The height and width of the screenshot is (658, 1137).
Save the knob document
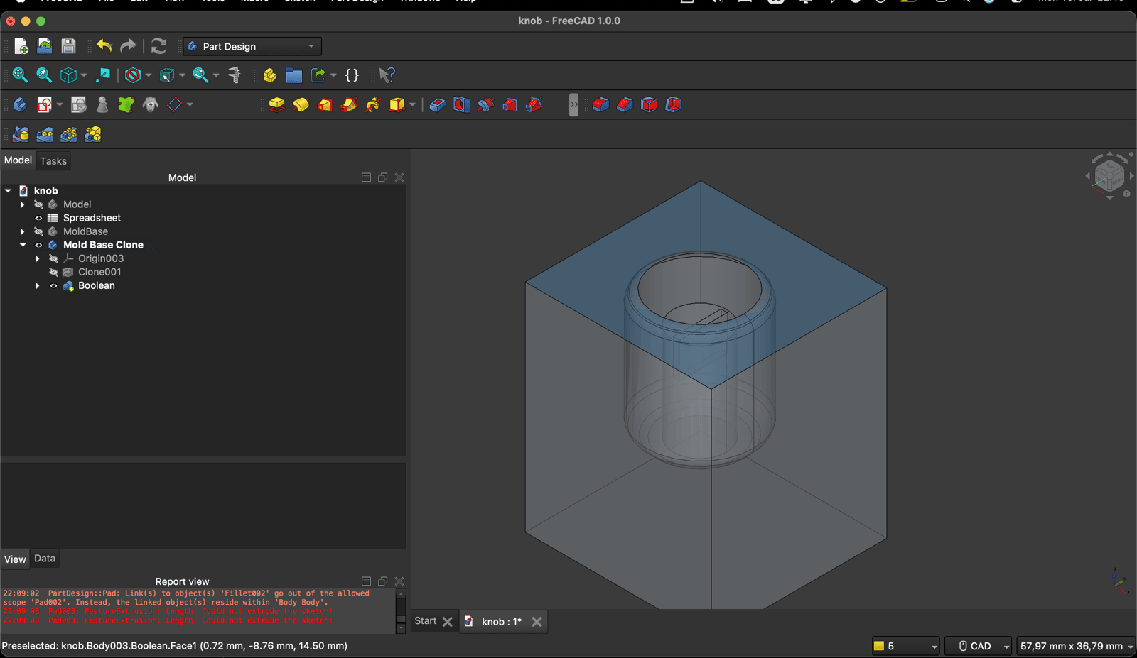tap(68, 46)
